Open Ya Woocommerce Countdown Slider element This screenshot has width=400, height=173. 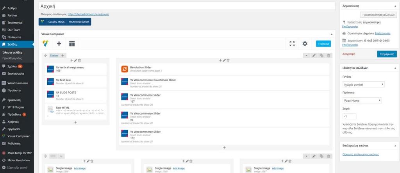(224, 83)
